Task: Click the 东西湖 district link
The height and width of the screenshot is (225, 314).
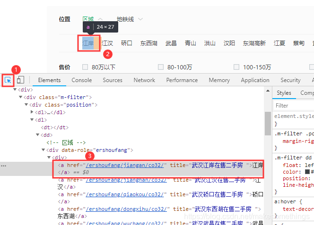Action: tap(148, 43)
